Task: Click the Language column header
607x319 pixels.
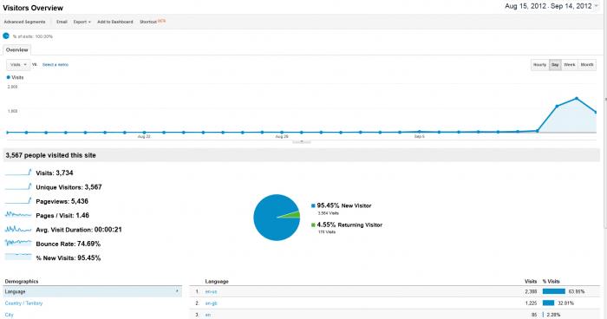Action: coord(217,282)
